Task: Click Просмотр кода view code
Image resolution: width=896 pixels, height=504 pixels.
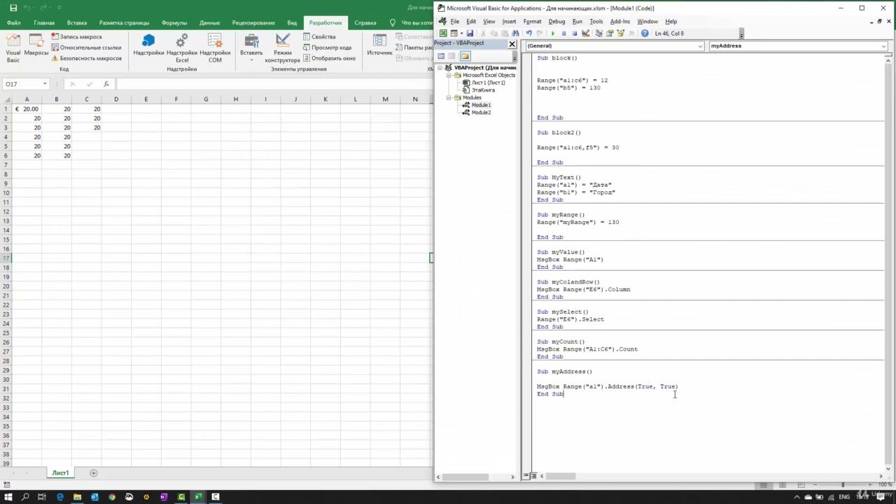Action: [x=326, y=48]
